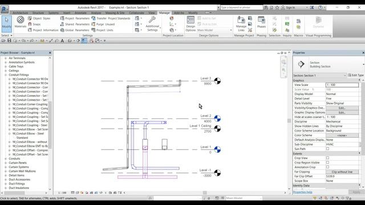The height and width of the screenshot is (205, 365).
Task: Click the Detail Level Fine value
Action: click(342, 99)
